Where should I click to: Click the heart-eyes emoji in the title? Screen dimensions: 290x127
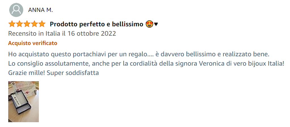pyautogui.click(x=149, y=24)
